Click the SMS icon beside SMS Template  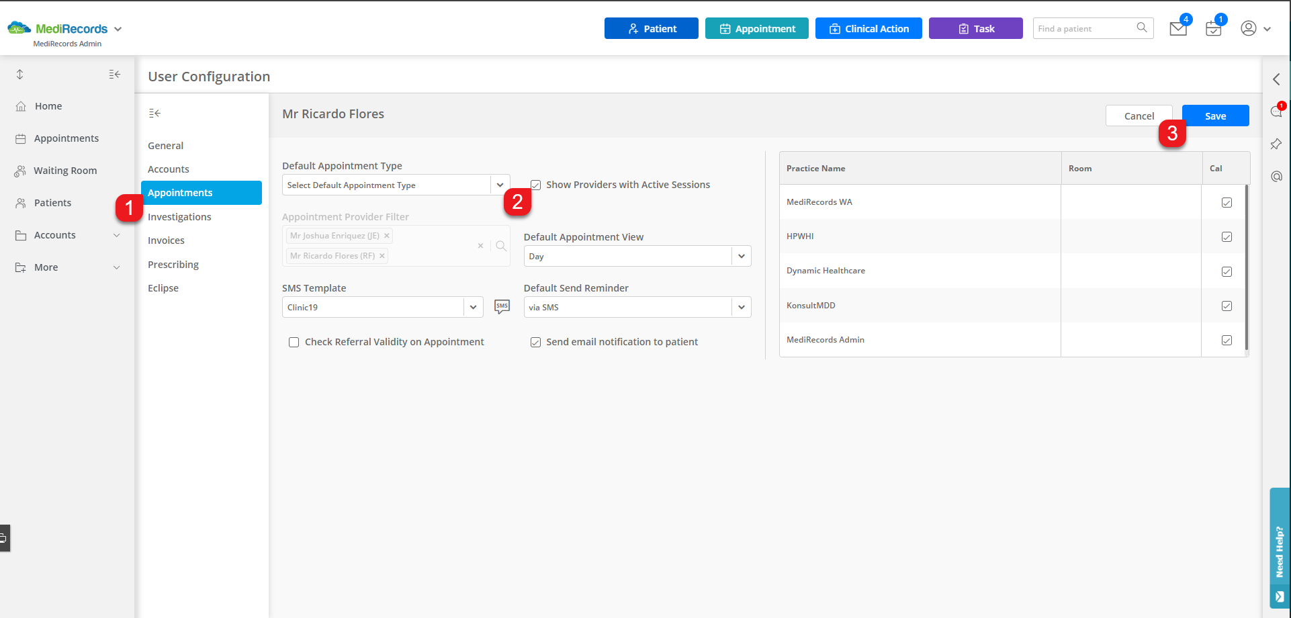[502, 306]
